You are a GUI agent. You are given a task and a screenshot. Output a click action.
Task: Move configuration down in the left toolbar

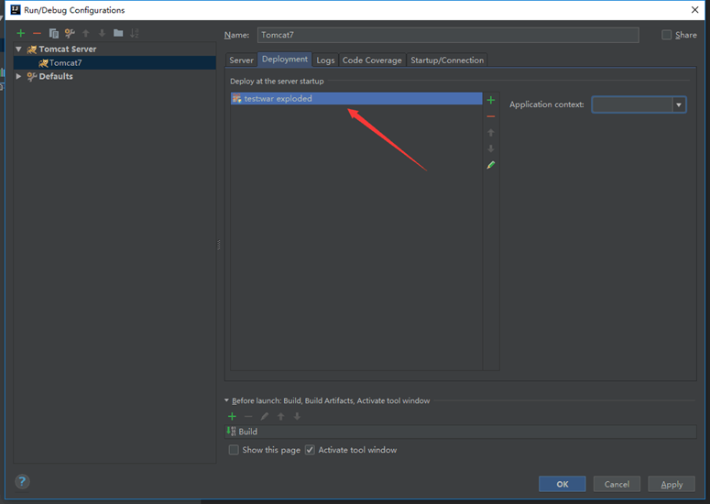102,33
